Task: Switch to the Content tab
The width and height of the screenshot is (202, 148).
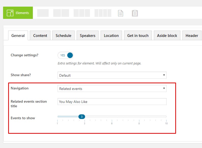Action: click(40, 36)
